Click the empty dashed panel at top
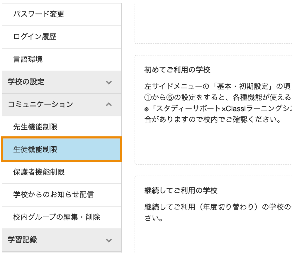Viewport: 292px width, 254px height. click(x=213, y=23)
